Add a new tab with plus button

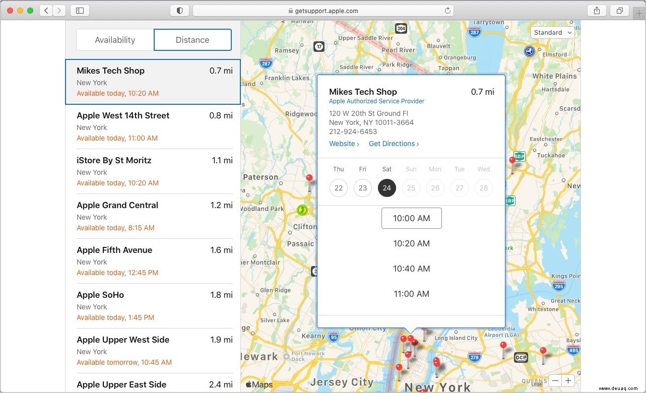click(x=639, y=13)
